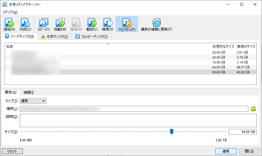This screenshot has width=262, height=156.
Task: Click the 作成(C) create disk icon
Action: pos(25,22)
